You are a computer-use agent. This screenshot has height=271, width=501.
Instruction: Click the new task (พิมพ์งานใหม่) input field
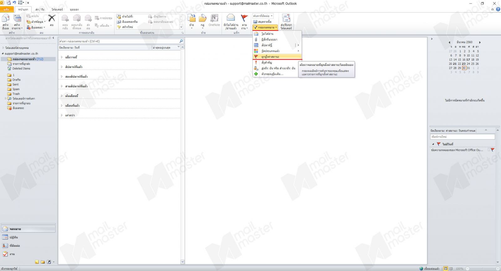click(x=462, y=137)
